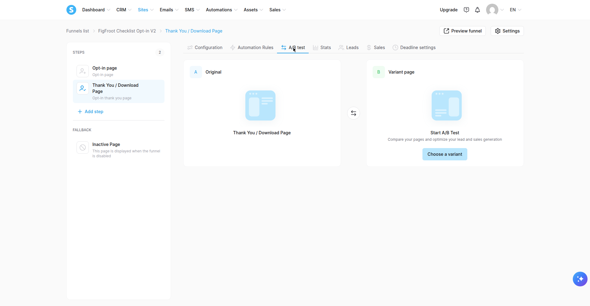590x306 pixels.
Task: Go to Funnels list breadcrumb
Action: [x=77, y=31]
